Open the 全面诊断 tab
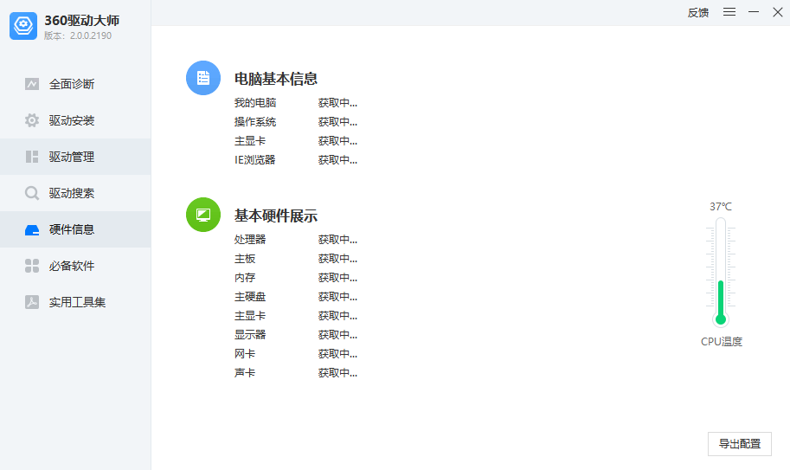The width and height of the screenshot is (790, 470). coord(75,84)
